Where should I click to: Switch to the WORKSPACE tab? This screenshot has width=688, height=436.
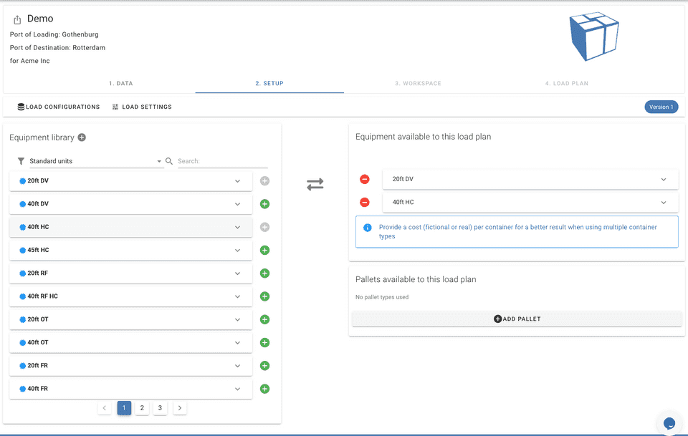click(419, 83)
